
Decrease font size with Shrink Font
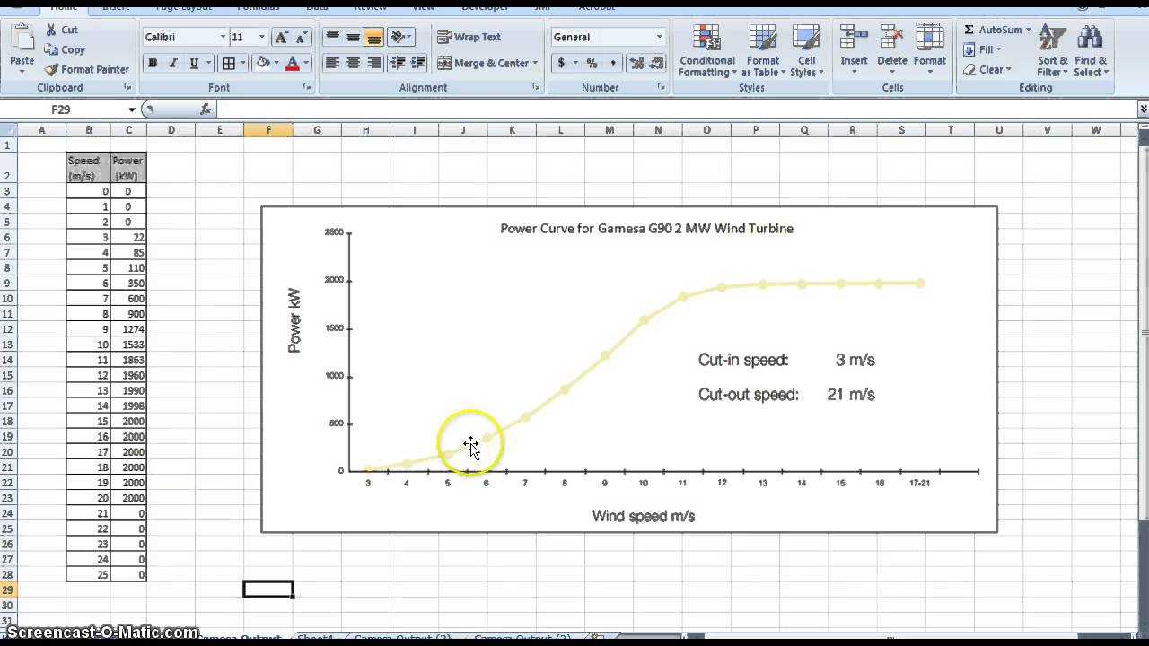coord(303,37)
